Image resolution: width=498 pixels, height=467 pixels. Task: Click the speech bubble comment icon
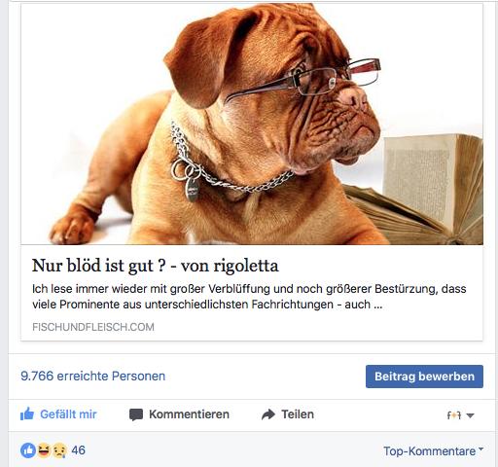point(136,414)
